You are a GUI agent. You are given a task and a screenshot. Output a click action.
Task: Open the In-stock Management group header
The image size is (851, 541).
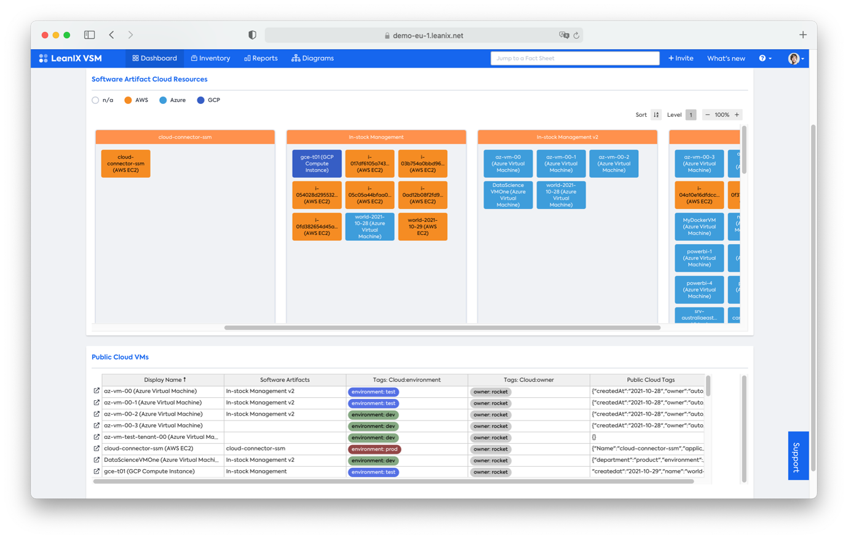[x=376, y=137]
